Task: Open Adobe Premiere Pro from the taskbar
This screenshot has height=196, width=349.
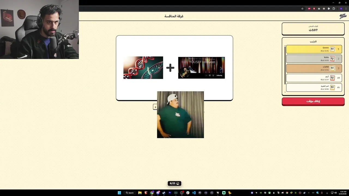Action: tap(170, 193)
